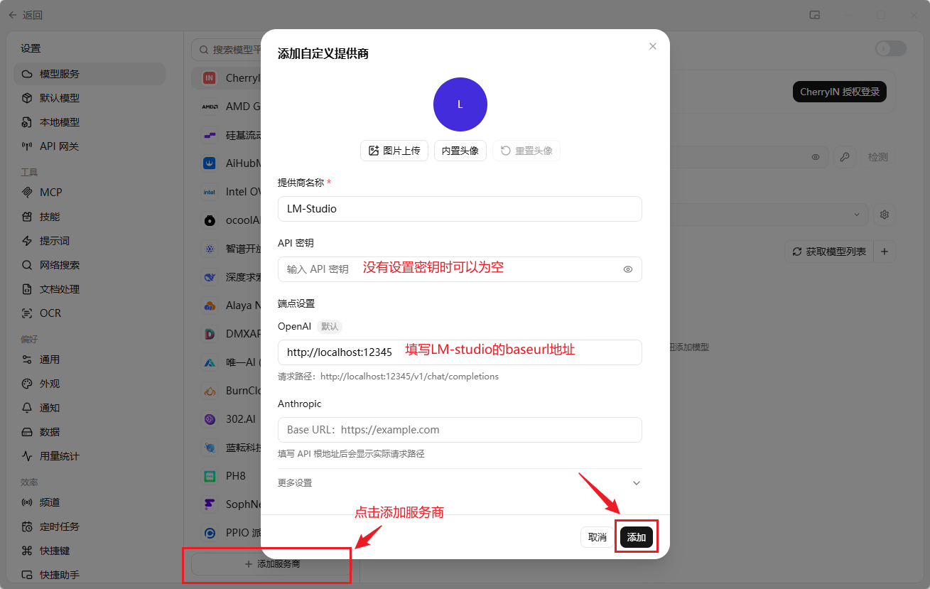Select the 唯一AI provider logo

click(209, 362)
